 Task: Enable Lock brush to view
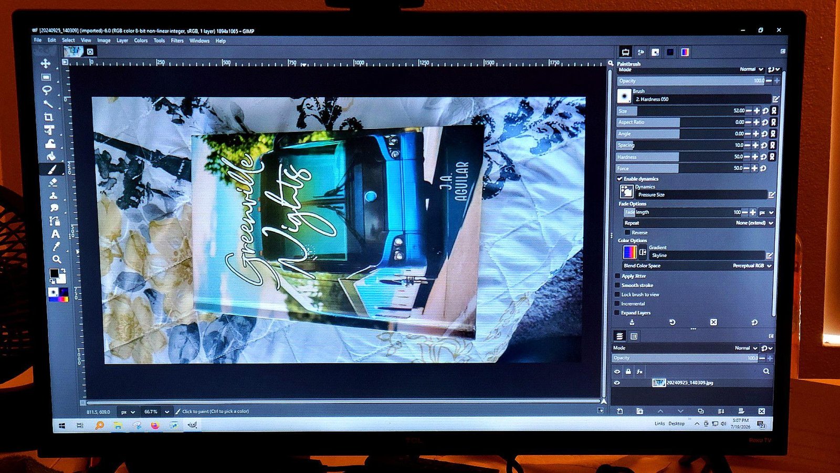pyautogui.click(x=617, y=294)
